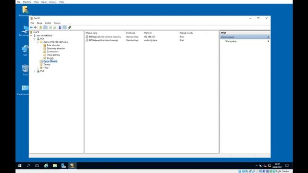Screen dimensions: 308x173
Task: Open Task View on the taskbar
Action: (37, 166)
